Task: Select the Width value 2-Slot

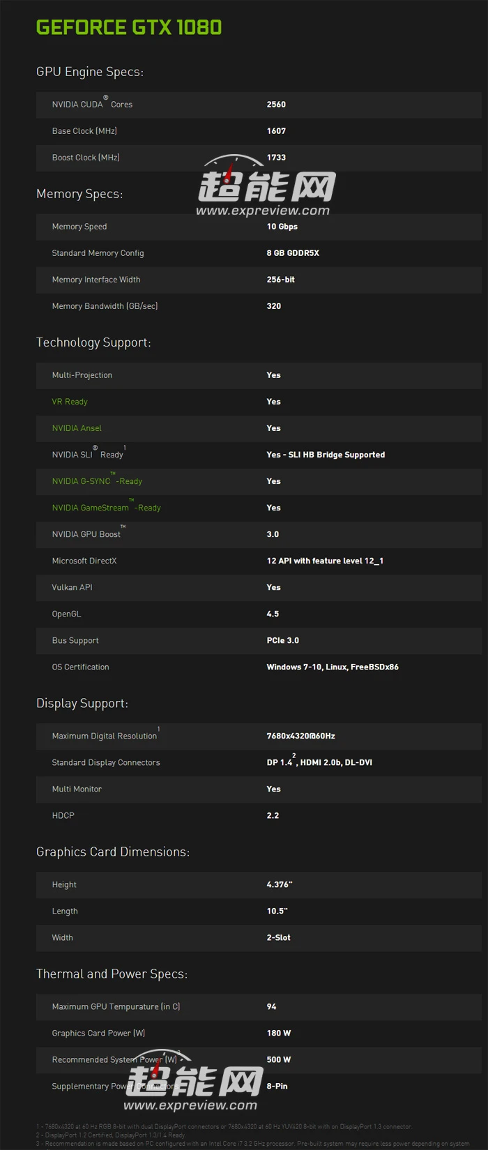Action: tap(278, 937)
